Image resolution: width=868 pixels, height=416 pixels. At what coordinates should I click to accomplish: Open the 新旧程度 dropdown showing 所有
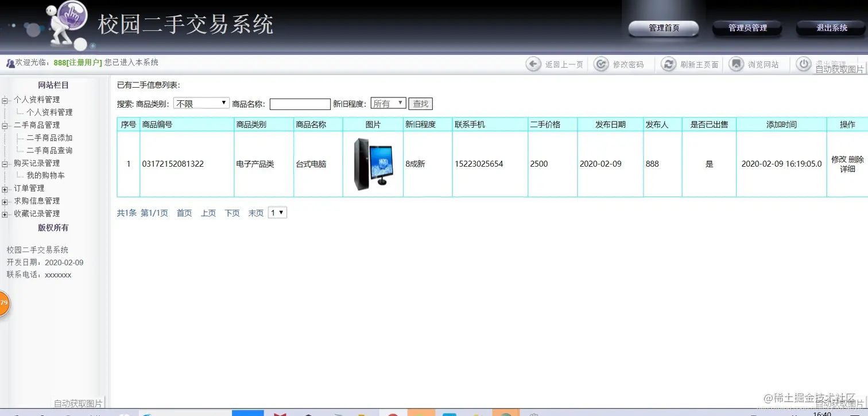tap(389, 103)
